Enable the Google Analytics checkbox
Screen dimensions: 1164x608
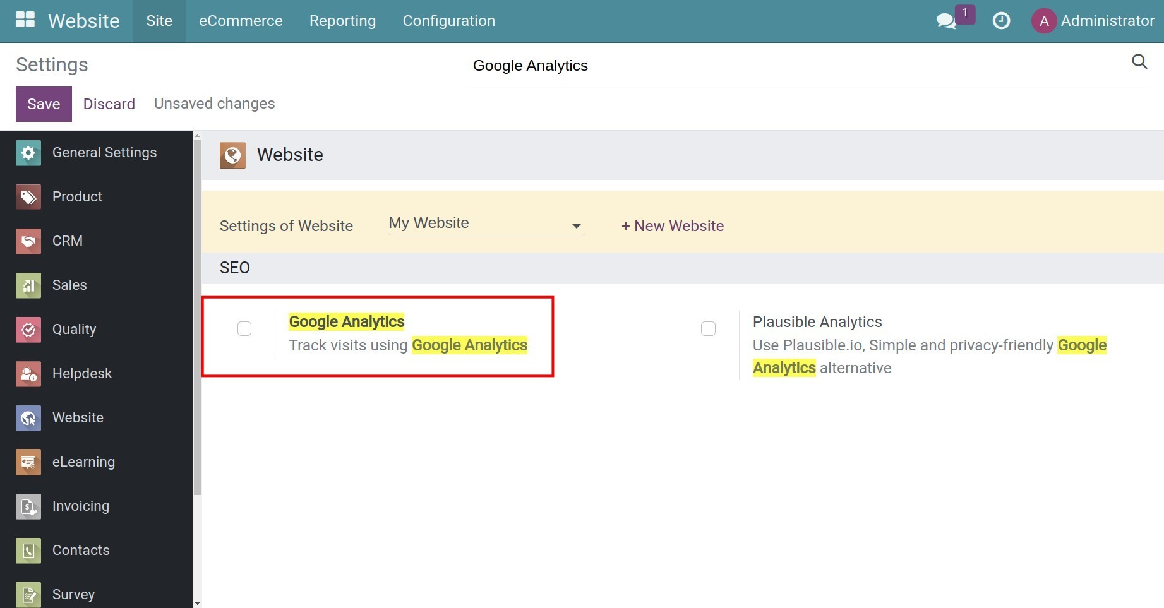pos(244,328)
